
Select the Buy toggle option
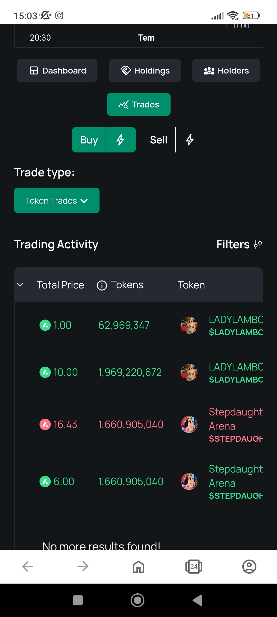pos(89,140)
